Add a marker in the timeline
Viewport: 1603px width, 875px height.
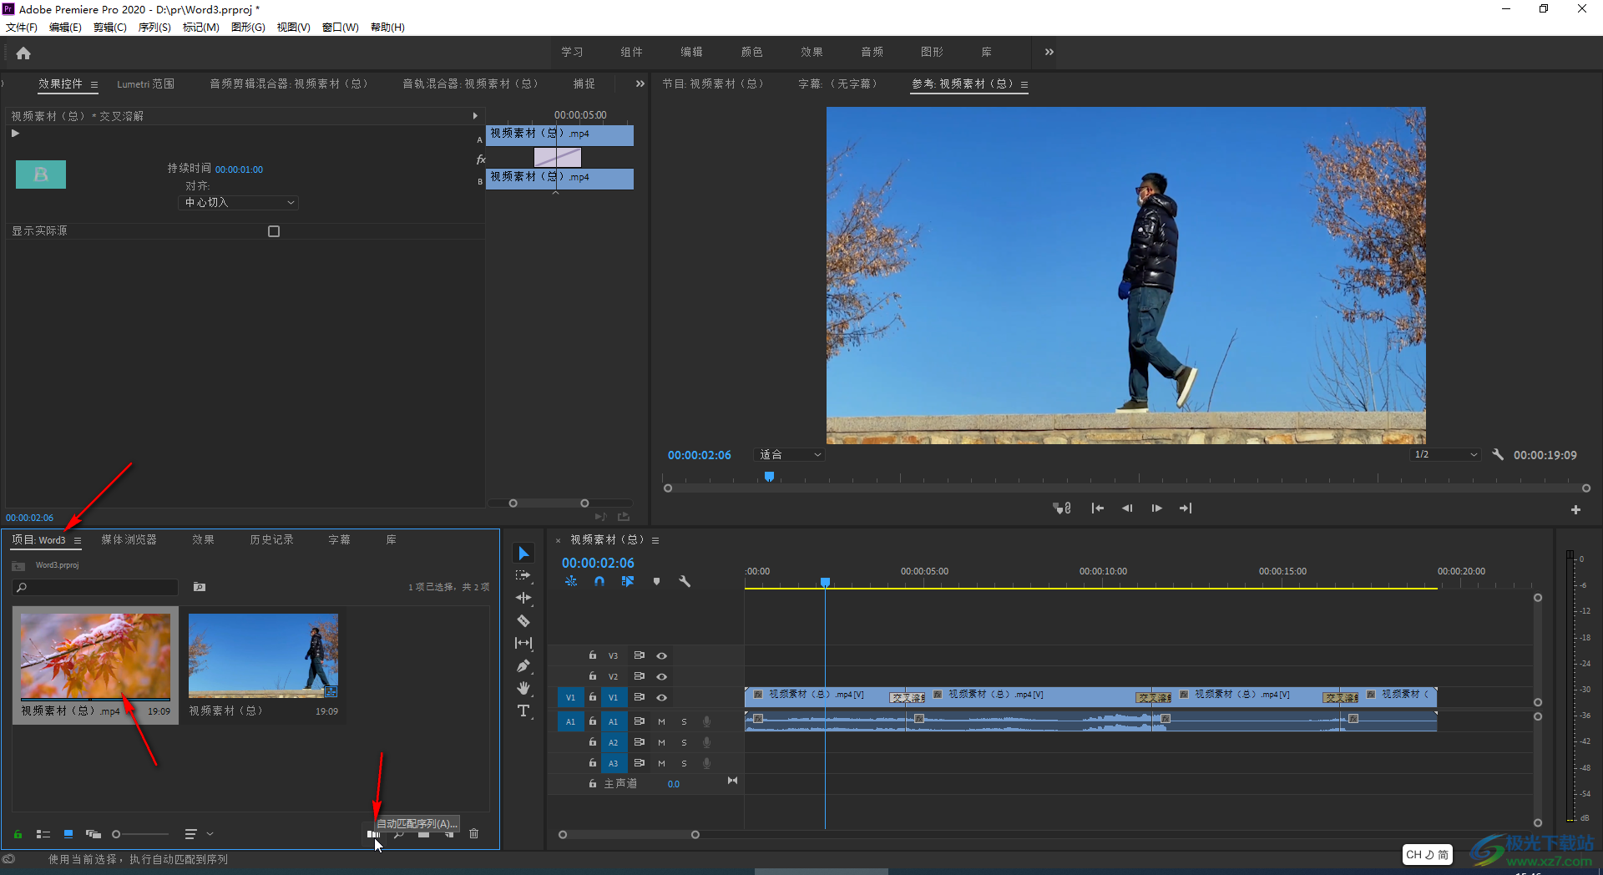point(656,581)
